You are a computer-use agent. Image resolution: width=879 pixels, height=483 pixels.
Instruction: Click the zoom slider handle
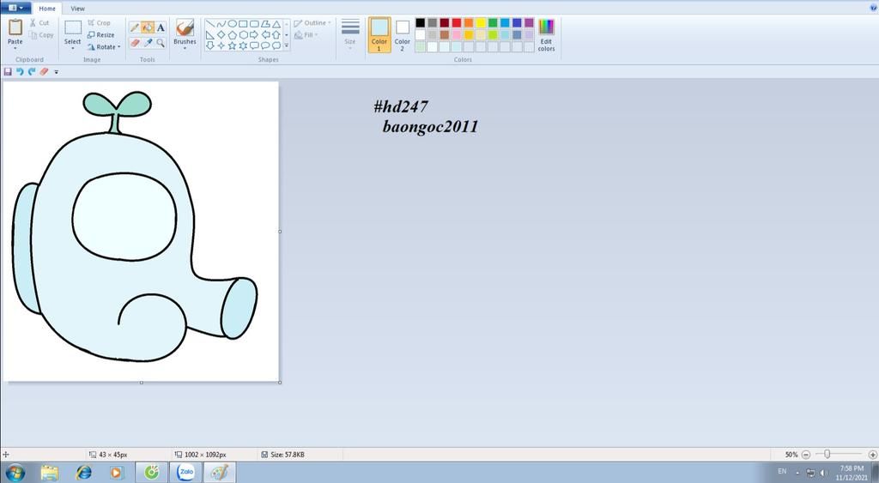coord(827,455)
